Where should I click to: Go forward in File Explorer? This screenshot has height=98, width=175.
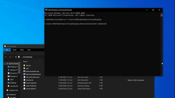point(10,57)
